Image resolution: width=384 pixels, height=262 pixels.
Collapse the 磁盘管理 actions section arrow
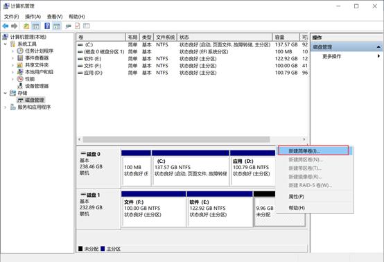378,46
